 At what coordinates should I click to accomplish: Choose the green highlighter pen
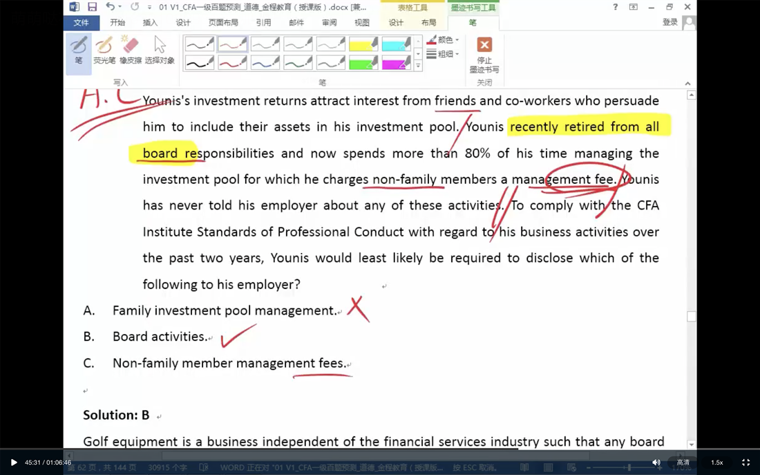(x=363, y=63)
